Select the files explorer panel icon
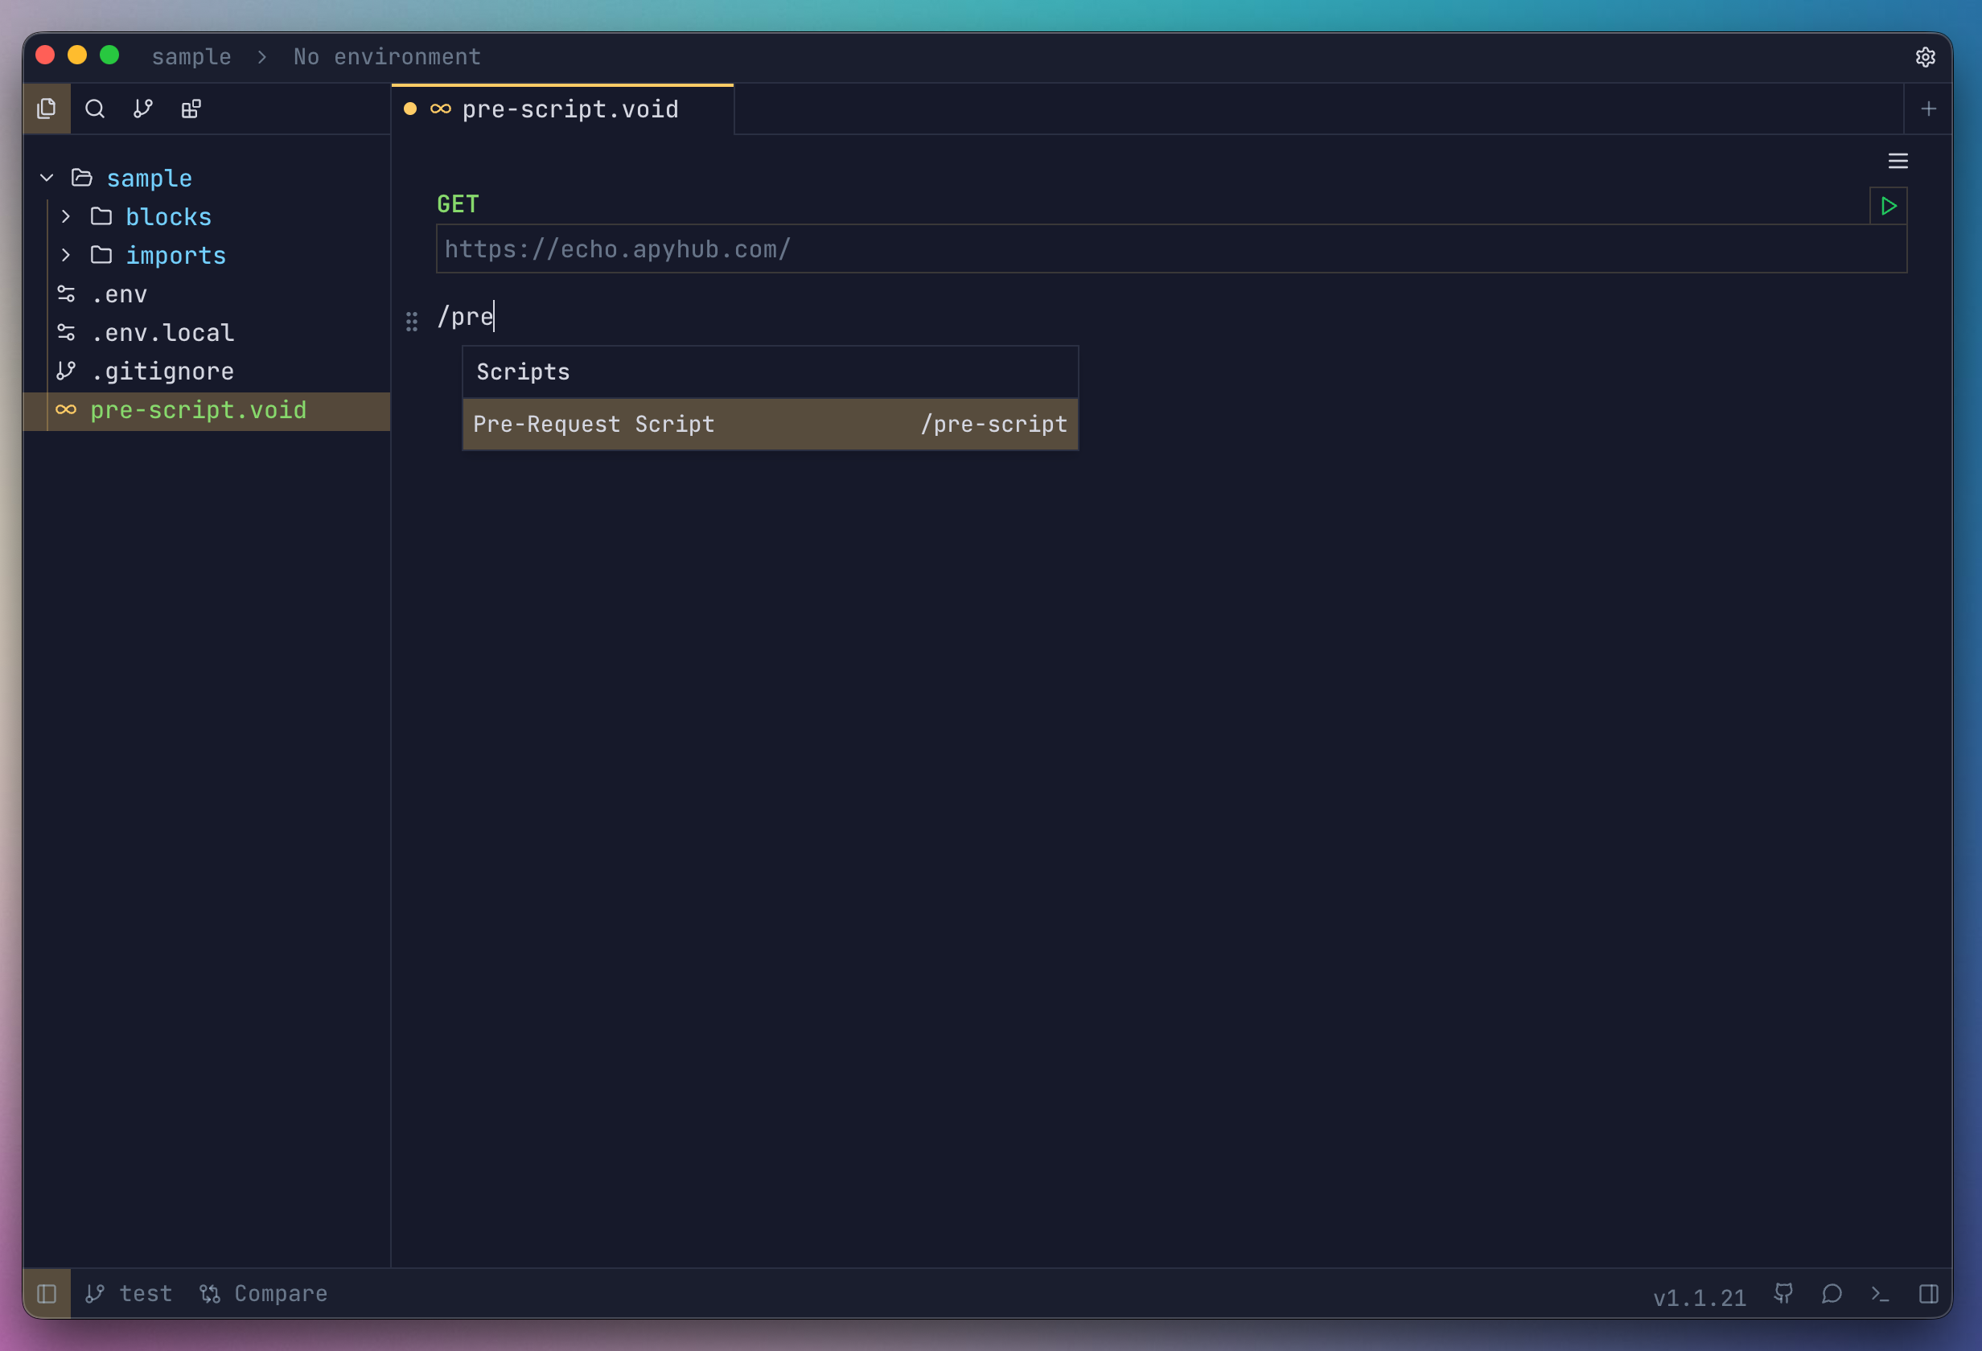The image size is (1982, 1351). click(47, 109)
